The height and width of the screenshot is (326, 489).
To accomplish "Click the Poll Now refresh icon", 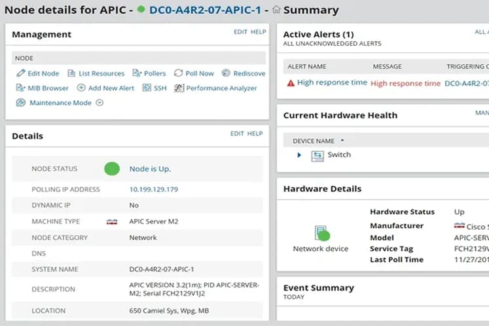I will coord(179,73).
